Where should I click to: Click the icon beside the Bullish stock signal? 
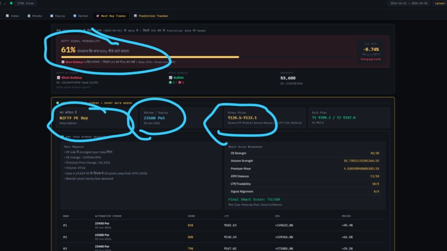(170, 78)
